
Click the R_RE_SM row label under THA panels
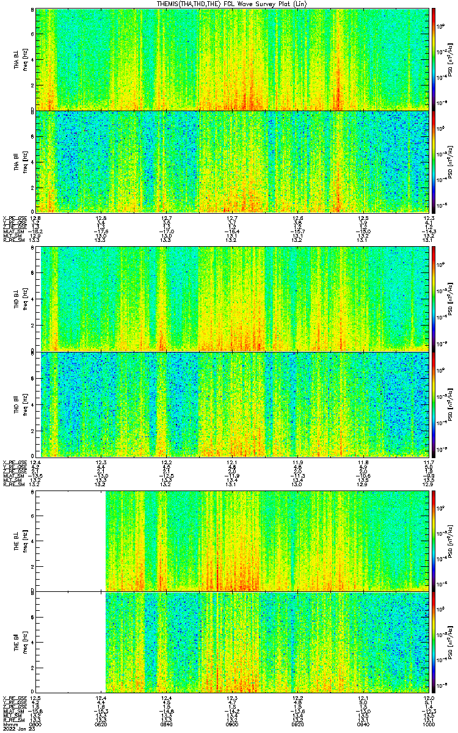13,240
